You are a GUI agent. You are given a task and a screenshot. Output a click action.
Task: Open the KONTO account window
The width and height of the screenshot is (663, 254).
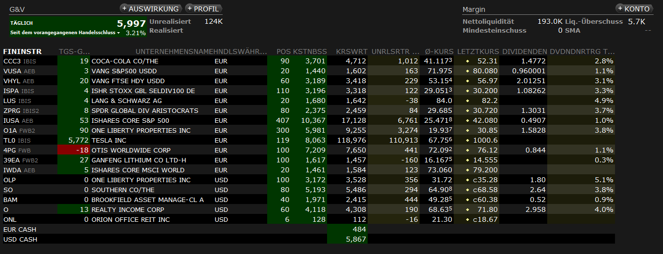click(633, 9)
